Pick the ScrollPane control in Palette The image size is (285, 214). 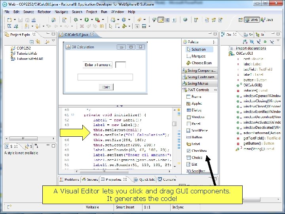point(197,130)
